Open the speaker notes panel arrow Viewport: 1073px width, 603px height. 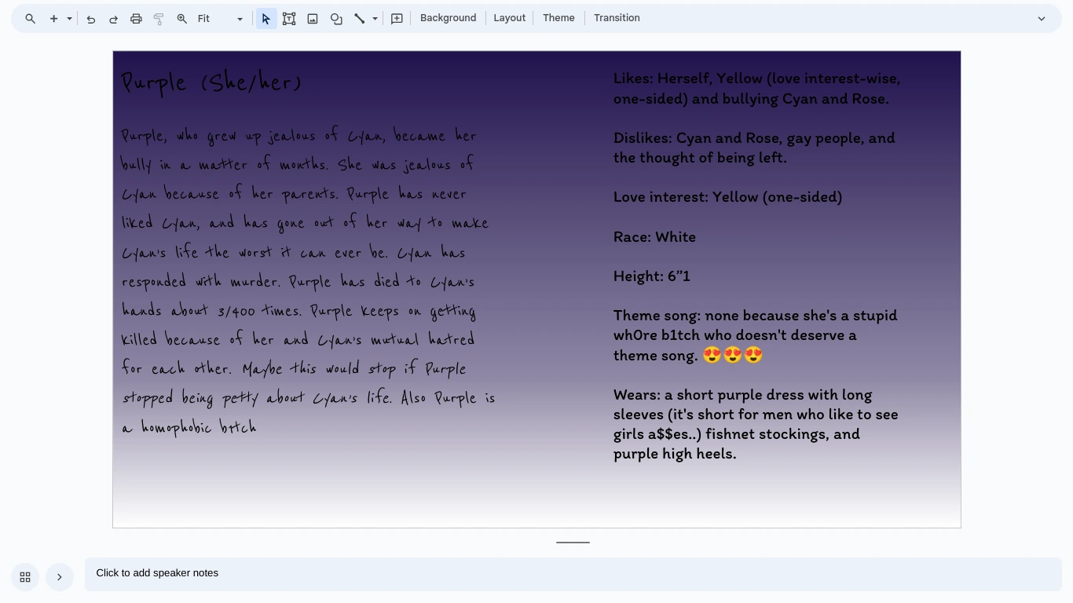coord(59,576)
